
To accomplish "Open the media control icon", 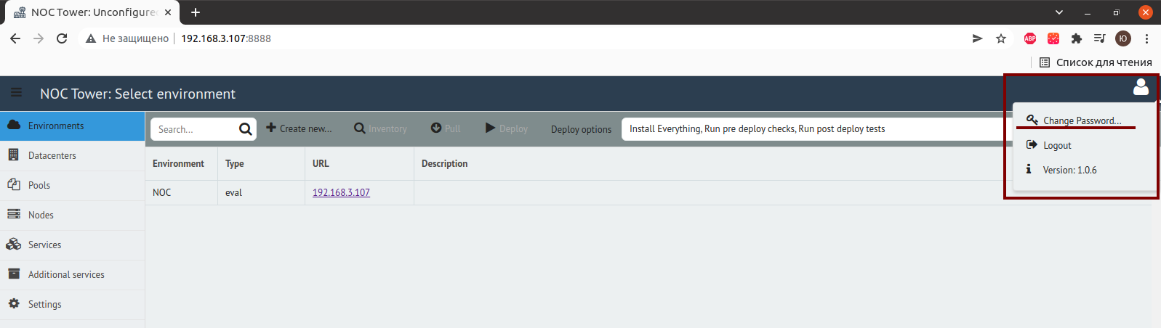I will [x=1100, y=38].
